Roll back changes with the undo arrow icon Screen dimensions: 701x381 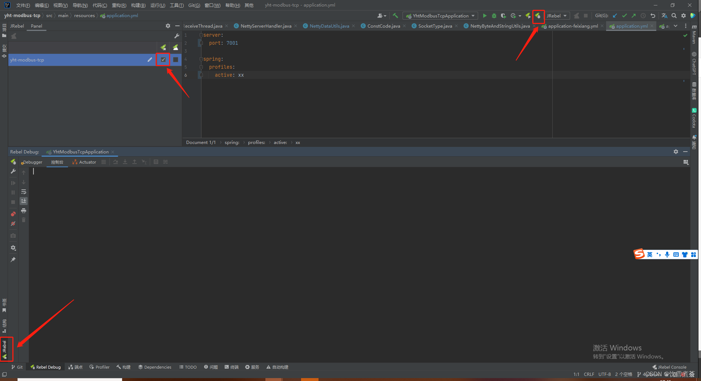tap(653, 16)
